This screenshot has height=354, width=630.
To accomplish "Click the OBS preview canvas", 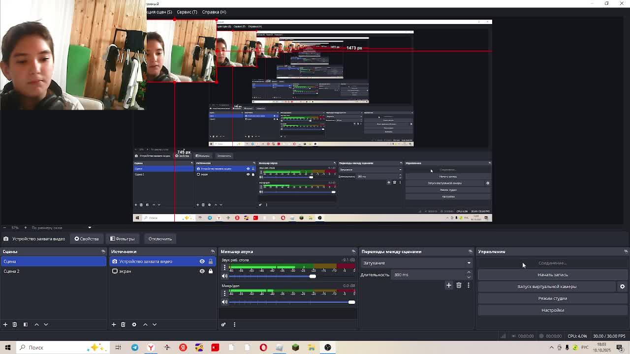I will pos(313,120).
